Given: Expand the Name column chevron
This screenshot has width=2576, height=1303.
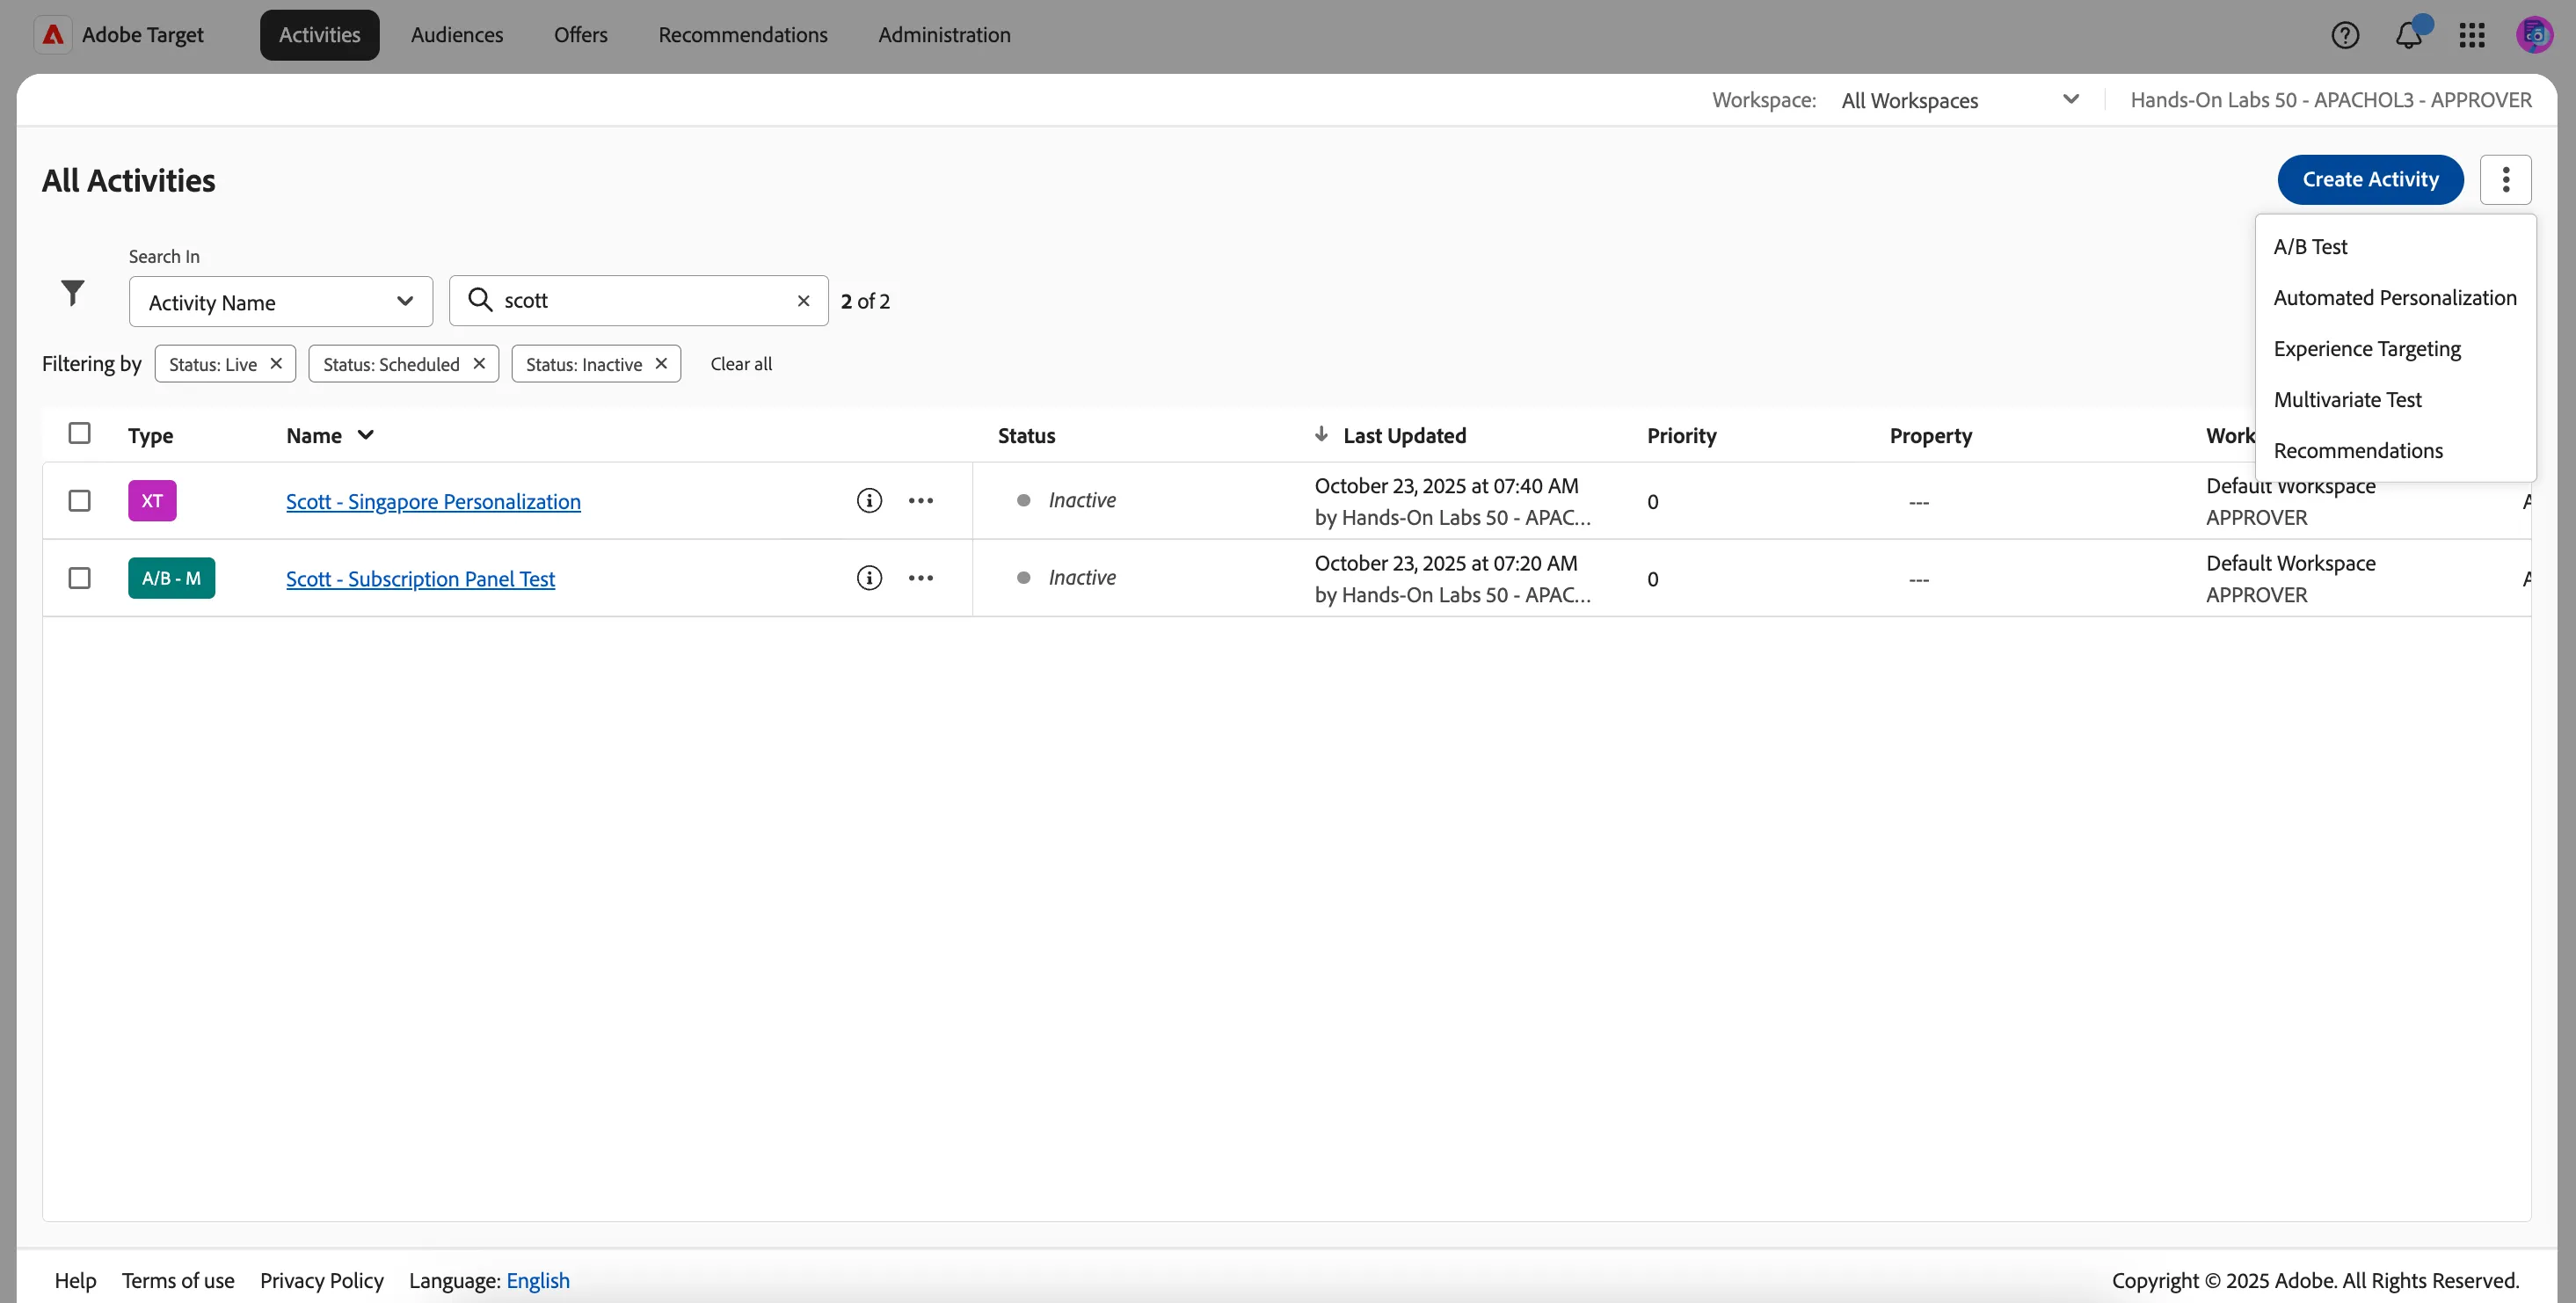Looking at the screenshot, I should (366, 435).
